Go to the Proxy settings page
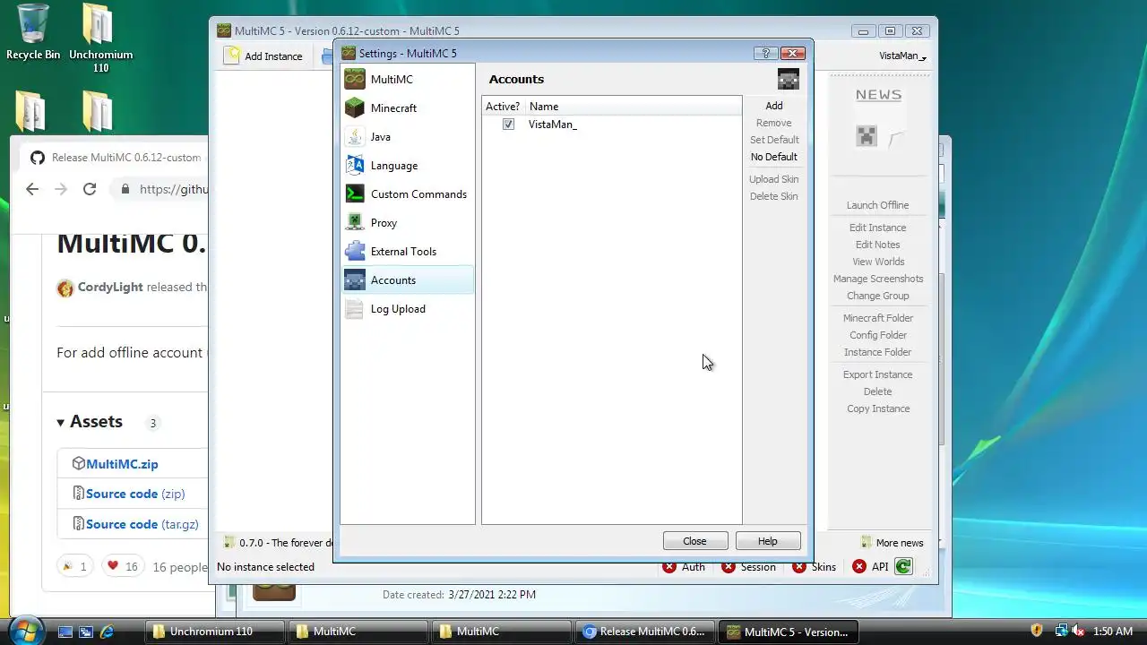 pos(408,223)
